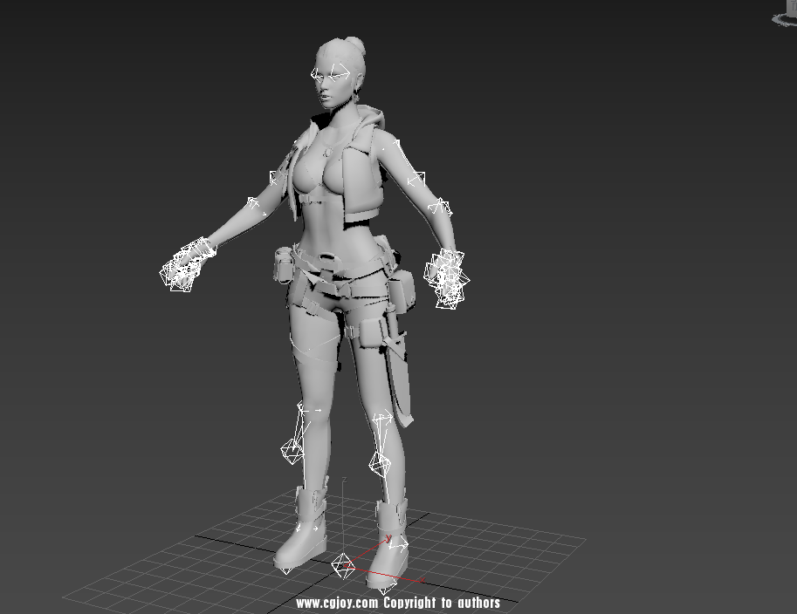
Task: Click the www.cgjoy.com watermark text
Action: click(398, 603)
